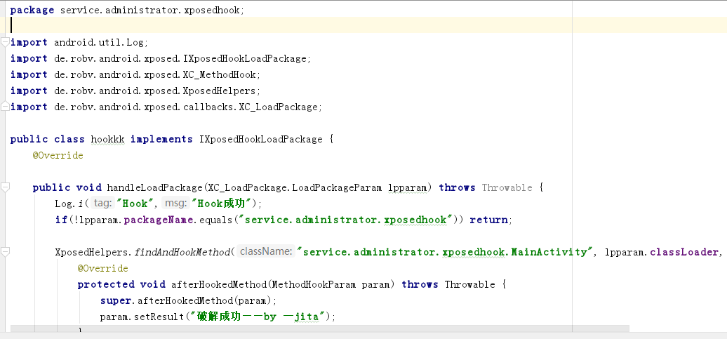Click the "msg:" parameter hint
Image resolution: width=727 pixels, height=339 pixels.
[174, 204]
